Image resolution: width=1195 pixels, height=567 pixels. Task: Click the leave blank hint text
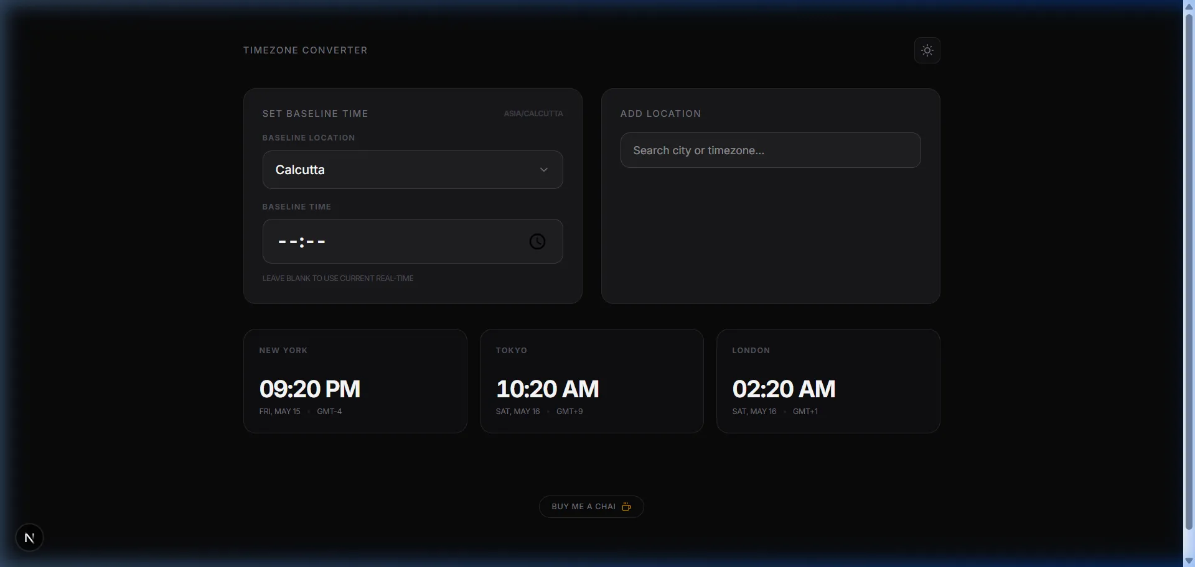click(x=338, y=279)
